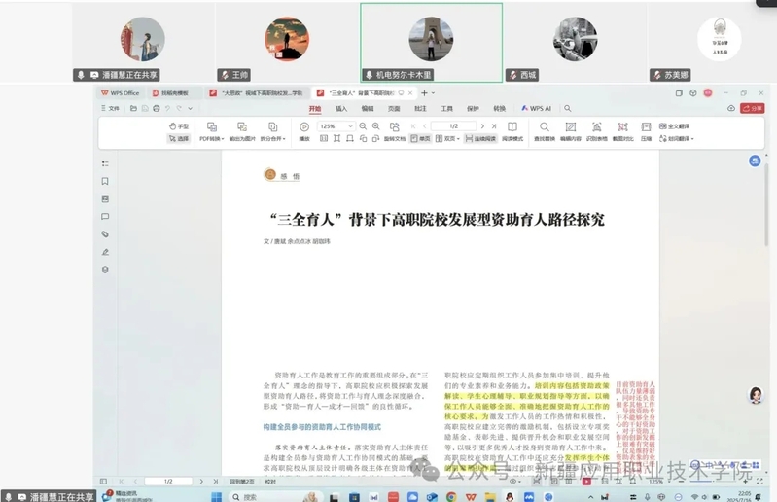Click the WPS AI button
The height and width of the screenshot is (502, 777).
tap(537, 109)
